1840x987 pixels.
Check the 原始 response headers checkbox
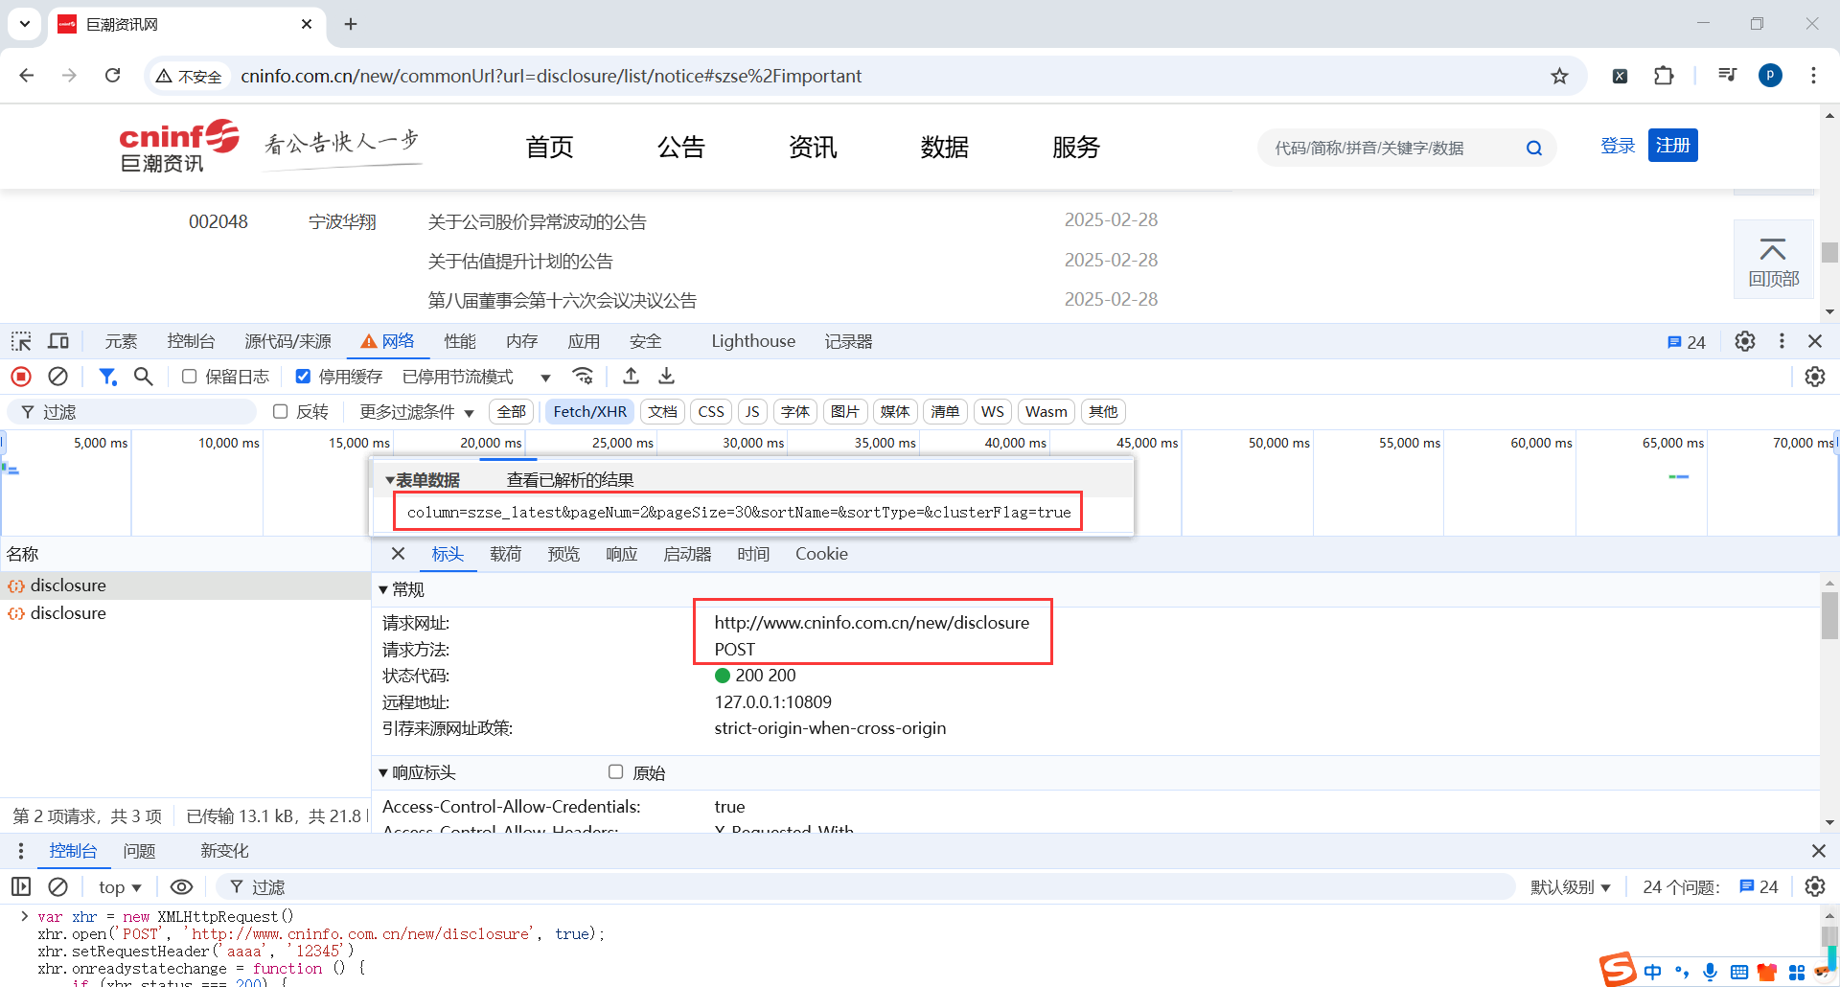click(x=615, y=772)
